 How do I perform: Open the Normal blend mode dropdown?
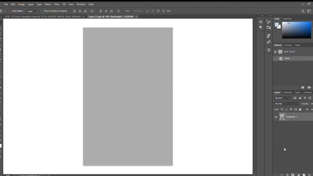pos(287,104)
